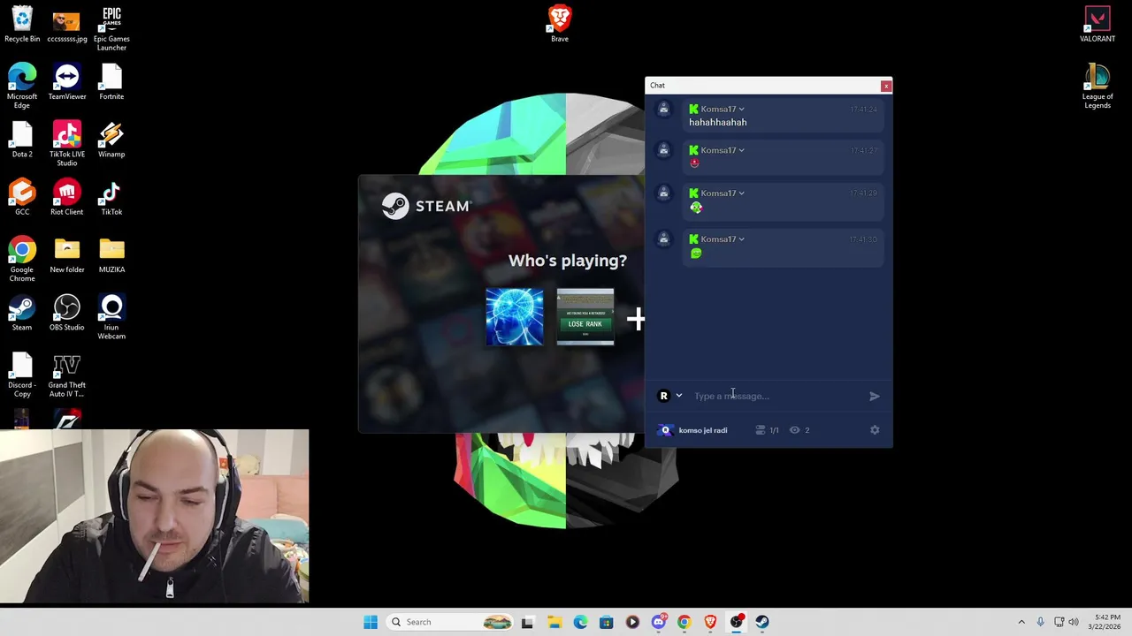
Task: Expand the R sender account dropdown
Action: 679,396
